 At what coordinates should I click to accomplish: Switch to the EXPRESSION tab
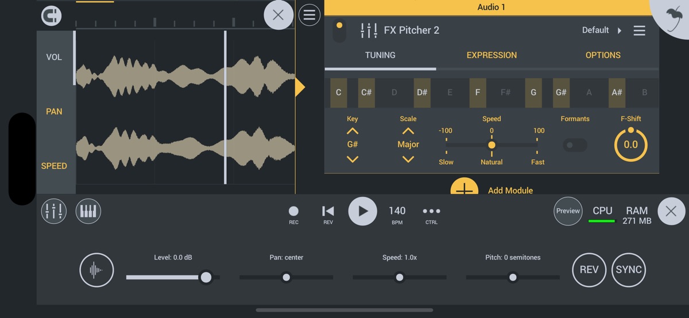click(491, 55)
